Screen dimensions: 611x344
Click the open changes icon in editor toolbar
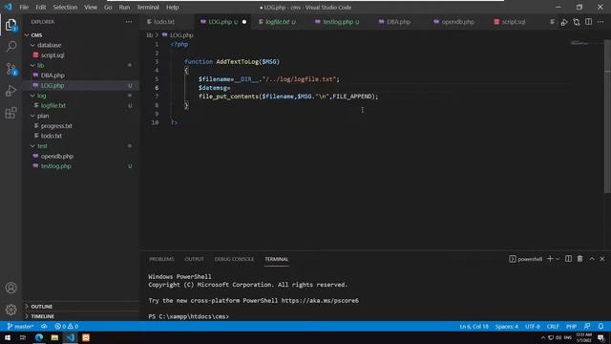[577, 22]
